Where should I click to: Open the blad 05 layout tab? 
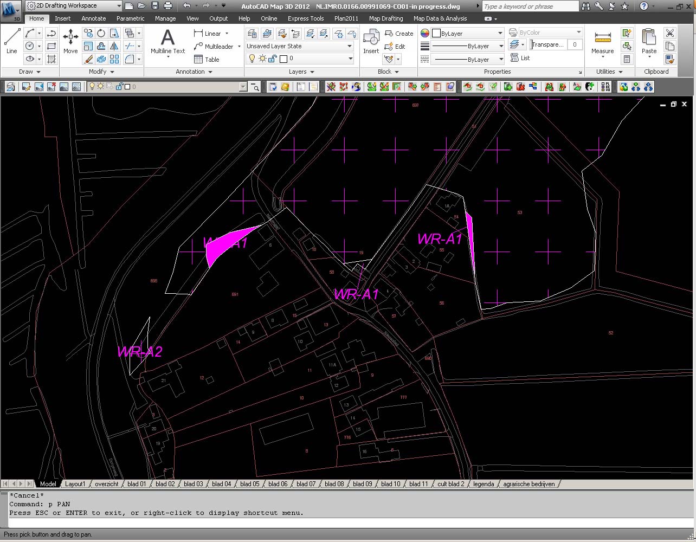coord(249,484)
